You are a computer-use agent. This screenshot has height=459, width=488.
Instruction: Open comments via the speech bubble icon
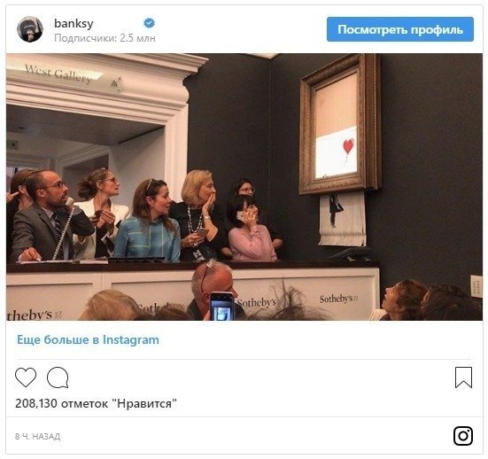click(58, 377)
